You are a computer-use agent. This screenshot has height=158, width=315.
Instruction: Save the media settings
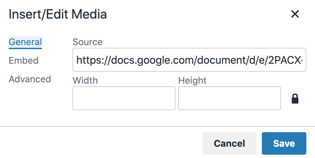(x=284, y=143)
